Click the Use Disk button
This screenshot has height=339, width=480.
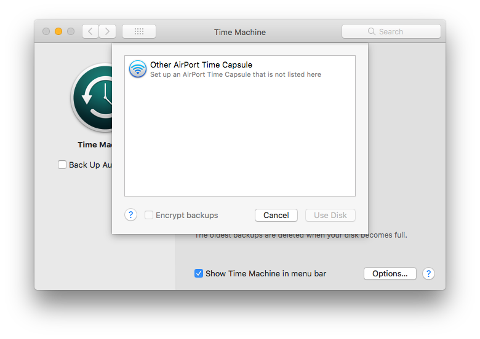(330, 216)
